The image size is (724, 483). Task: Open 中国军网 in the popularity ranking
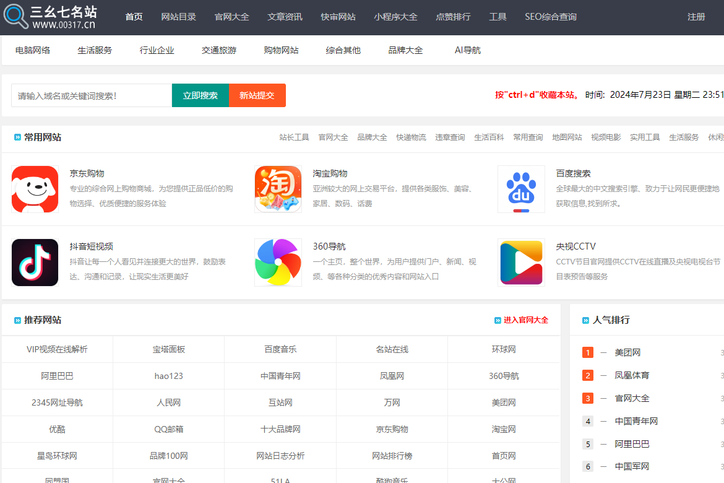coord(632,467)
